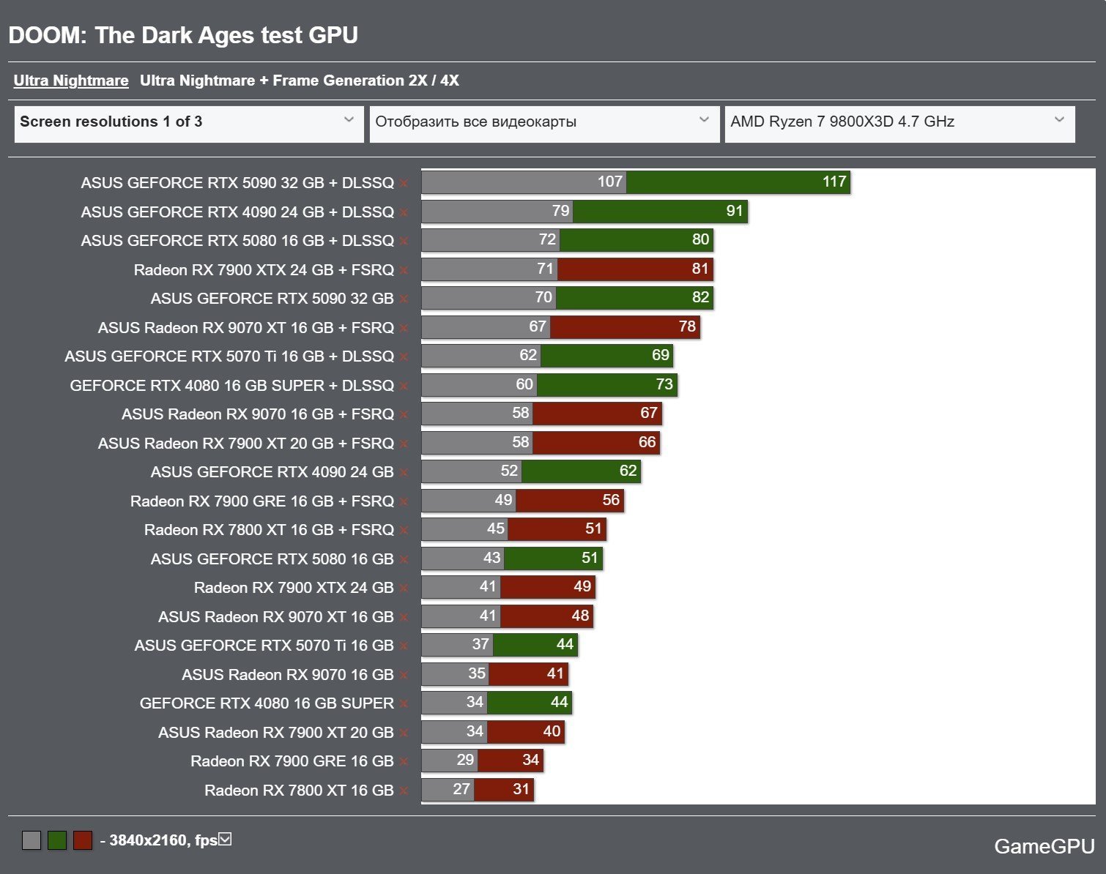Expand the video cards display dropdown
This screenshot has width=1106, height=874.
point(544,123)
